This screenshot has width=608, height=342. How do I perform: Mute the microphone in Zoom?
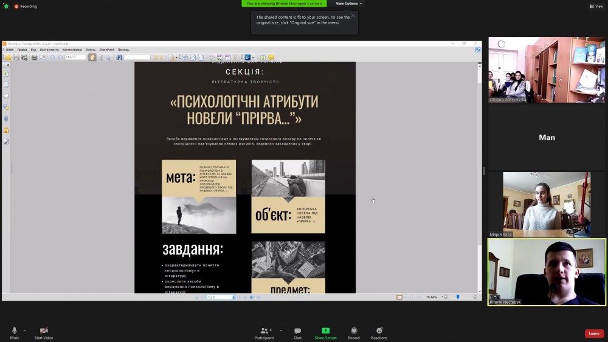point(15,333)
